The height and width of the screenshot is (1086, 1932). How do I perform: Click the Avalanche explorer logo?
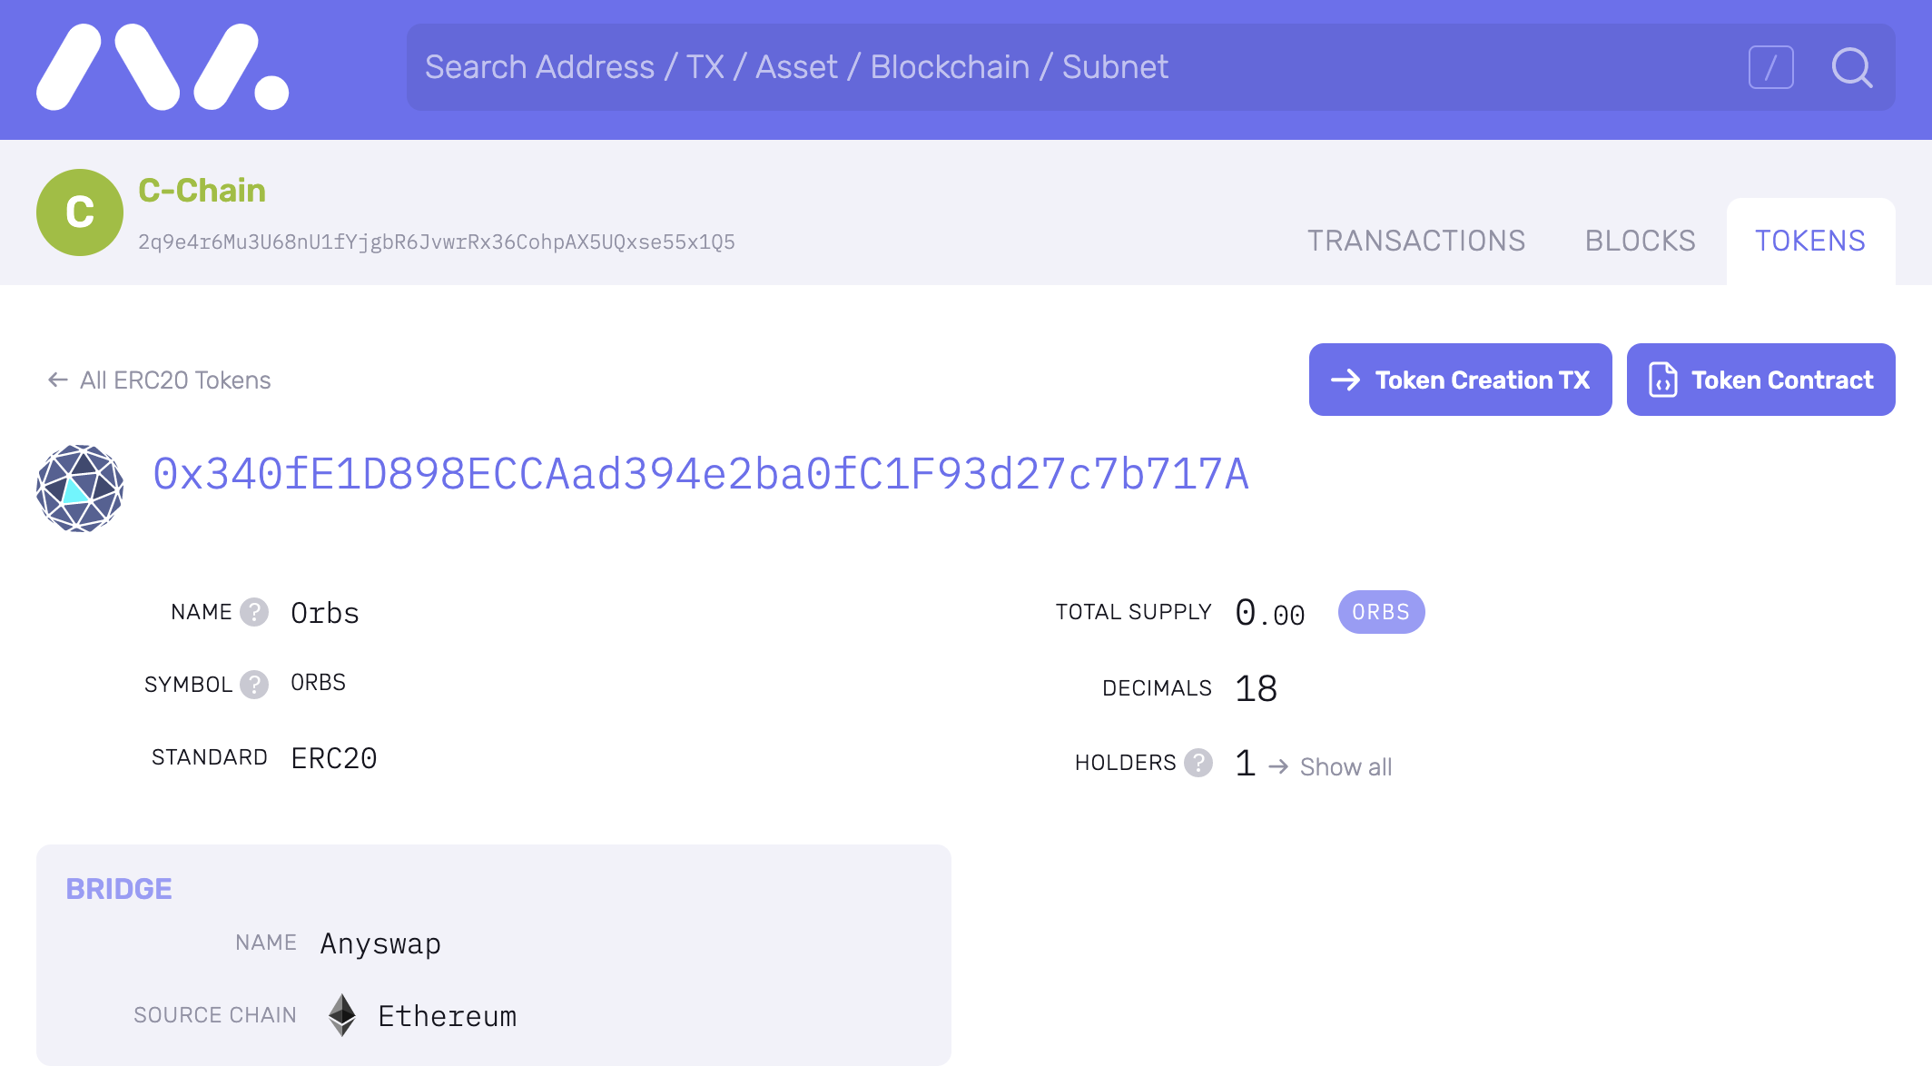(163, 67)
